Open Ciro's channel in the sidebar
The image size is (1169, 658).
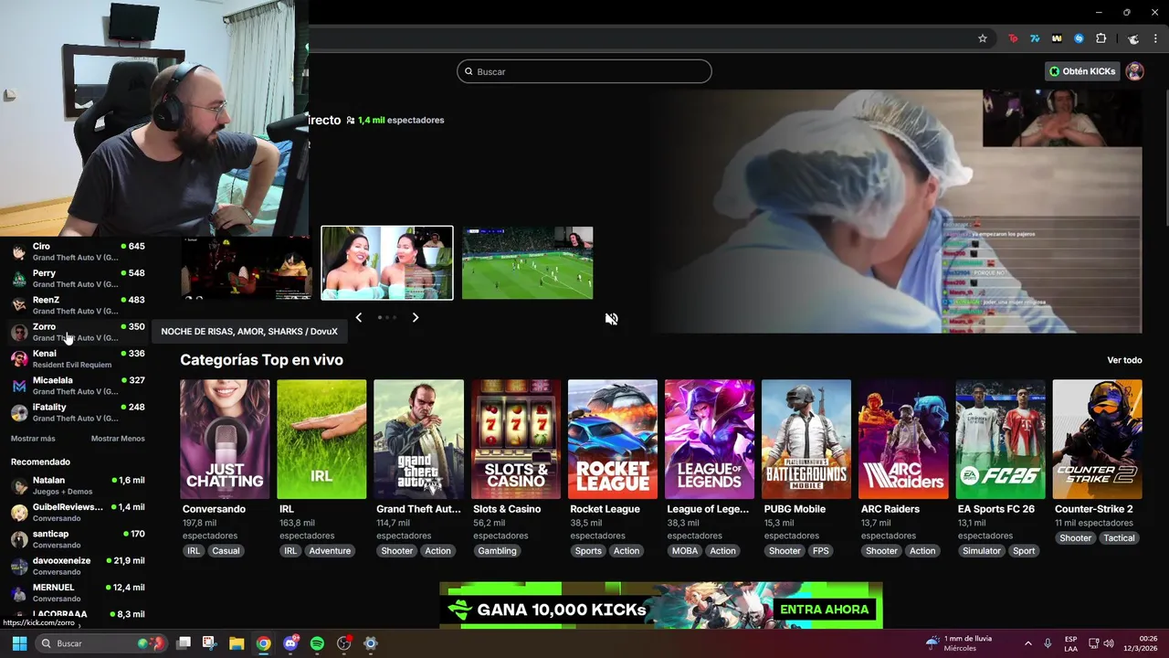(x=78, y=252)
